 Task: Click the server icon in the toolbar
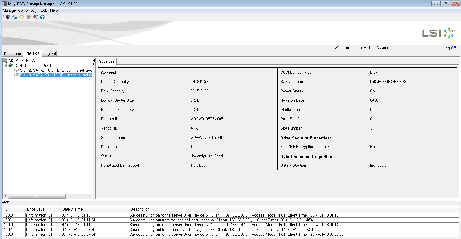point(8,17)
